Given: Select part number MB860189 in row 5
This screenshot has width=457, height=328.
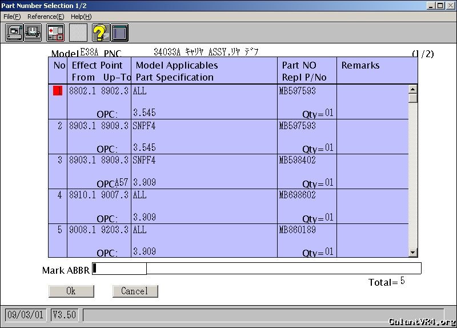Looking at the screenshot, I should click(x=297, y=230).
